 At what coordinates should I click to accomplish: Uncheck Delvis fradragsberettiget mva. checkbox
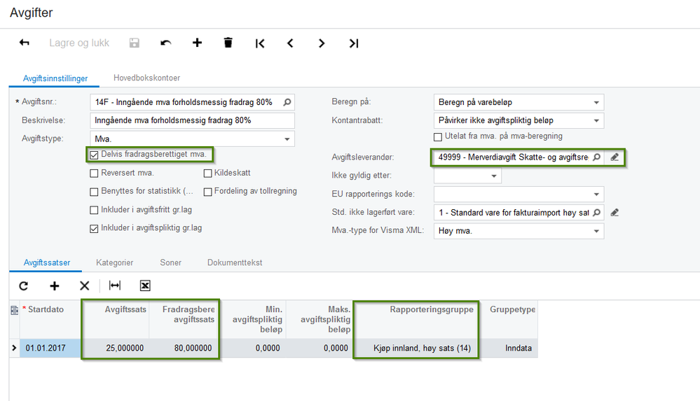pos(95,155)
